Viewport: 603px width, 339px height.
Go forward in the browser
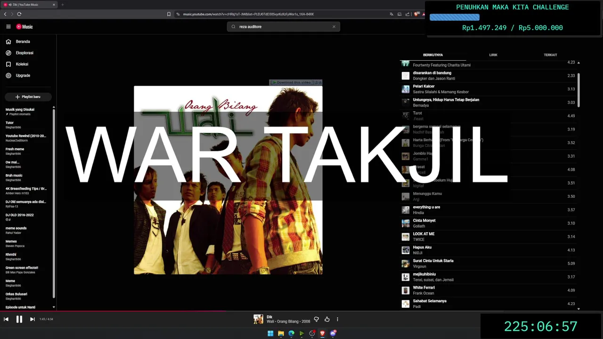12,14
